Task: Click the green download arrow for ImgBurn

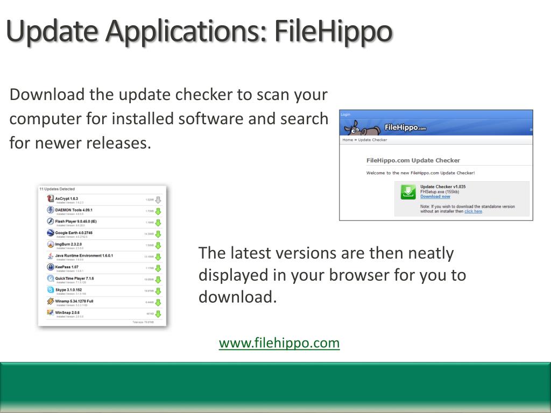Action: (158, 245)
